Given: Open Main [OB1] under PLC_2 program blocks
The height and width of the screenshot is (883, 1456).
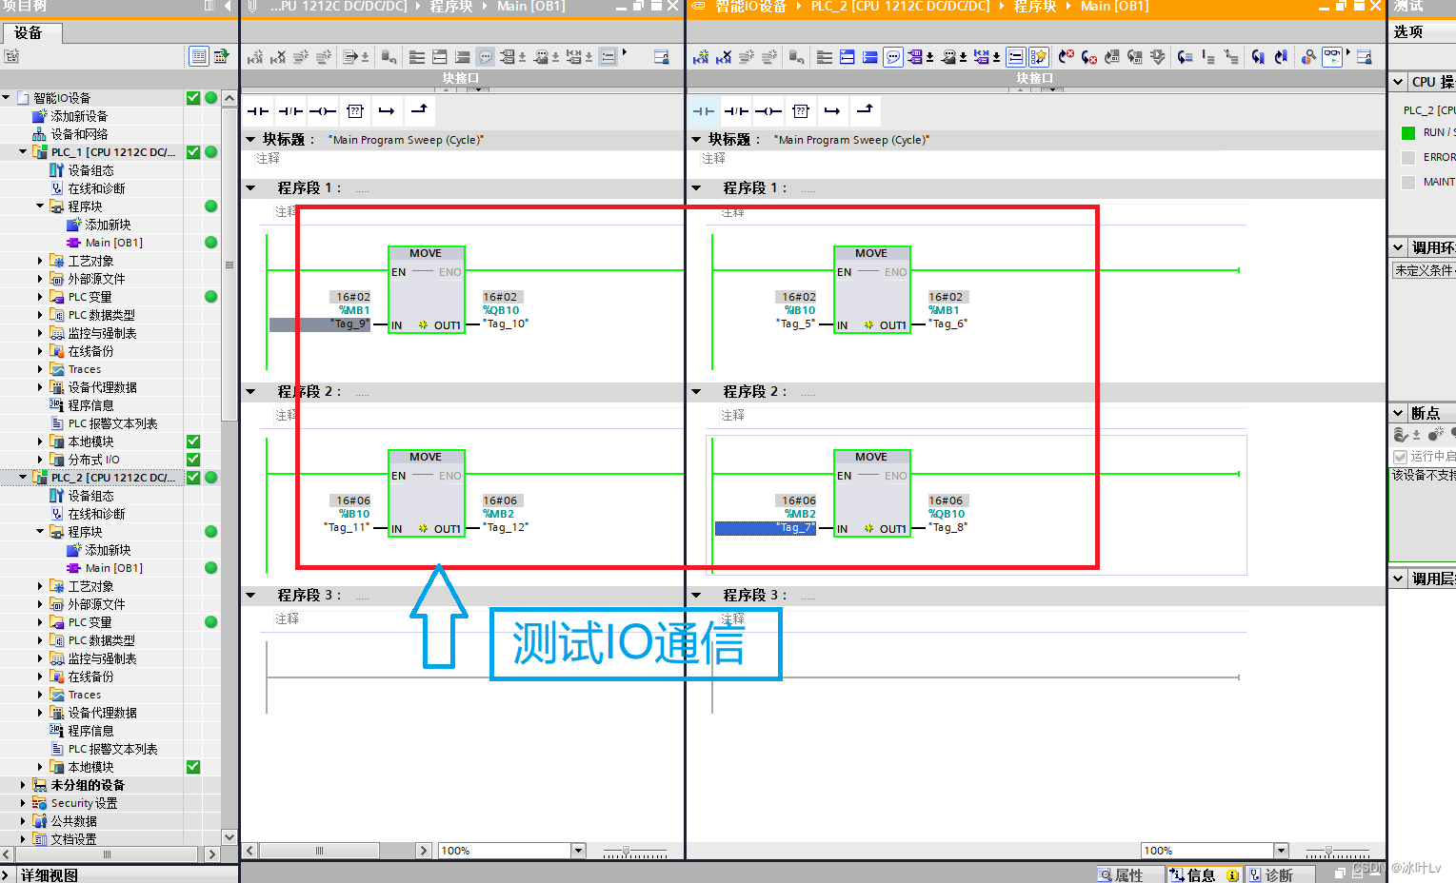Looking at the screenshot, I should click(113, 568).
